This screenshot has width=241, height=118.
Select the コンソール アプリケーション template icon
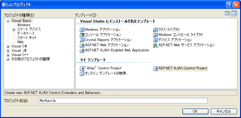(82, 35)
